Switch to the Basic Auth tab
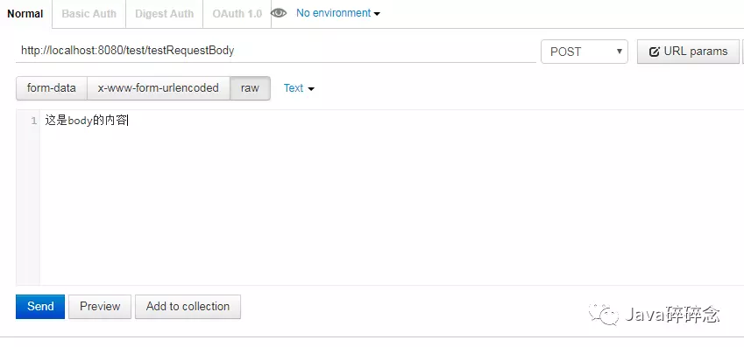This screenshot has height=347, width=744. pyautogui.click(x=89, y=14)
